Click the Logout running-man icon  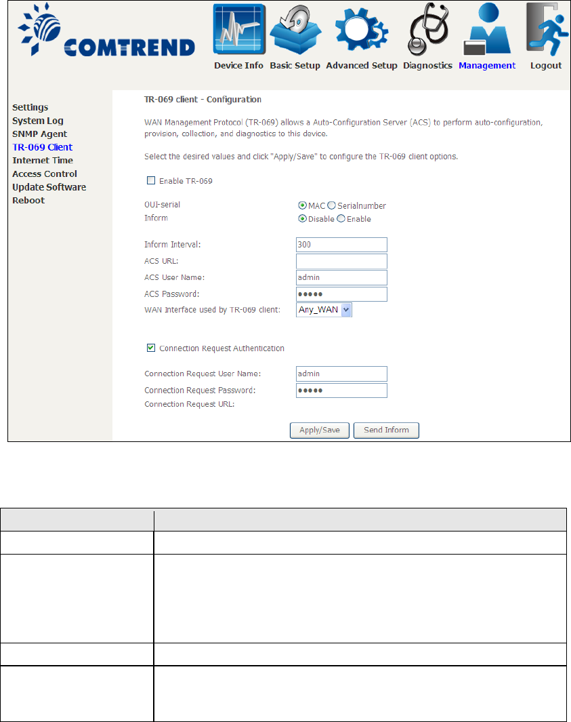click(546, 29)
